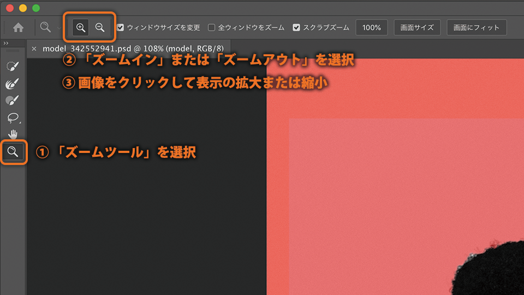
Task: Toggle スクラブズーム checkbox
Action: pos(296,27)
